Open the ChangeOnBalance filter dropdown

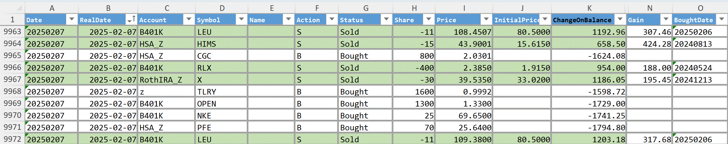point(620,19)
